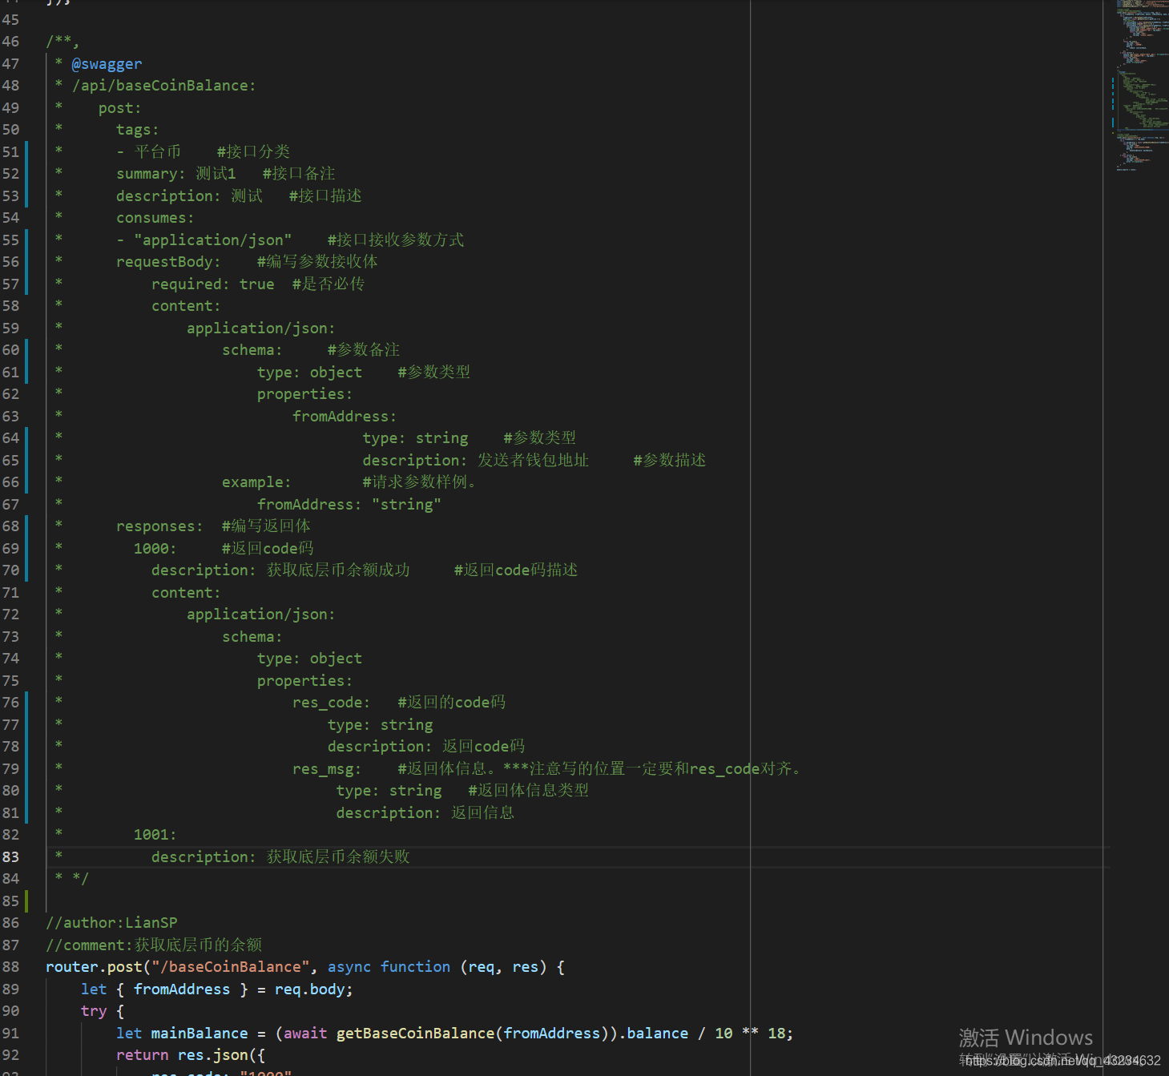Click 'consumes:' on line 54
The height and width of the screenshot is (1076, 1169).
pos(155,218)
